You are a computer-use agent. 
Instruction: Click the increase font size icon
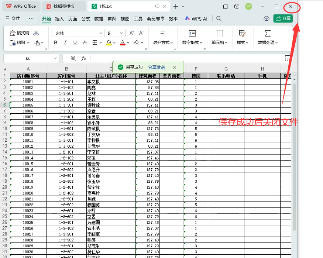[x=131, y=33]
